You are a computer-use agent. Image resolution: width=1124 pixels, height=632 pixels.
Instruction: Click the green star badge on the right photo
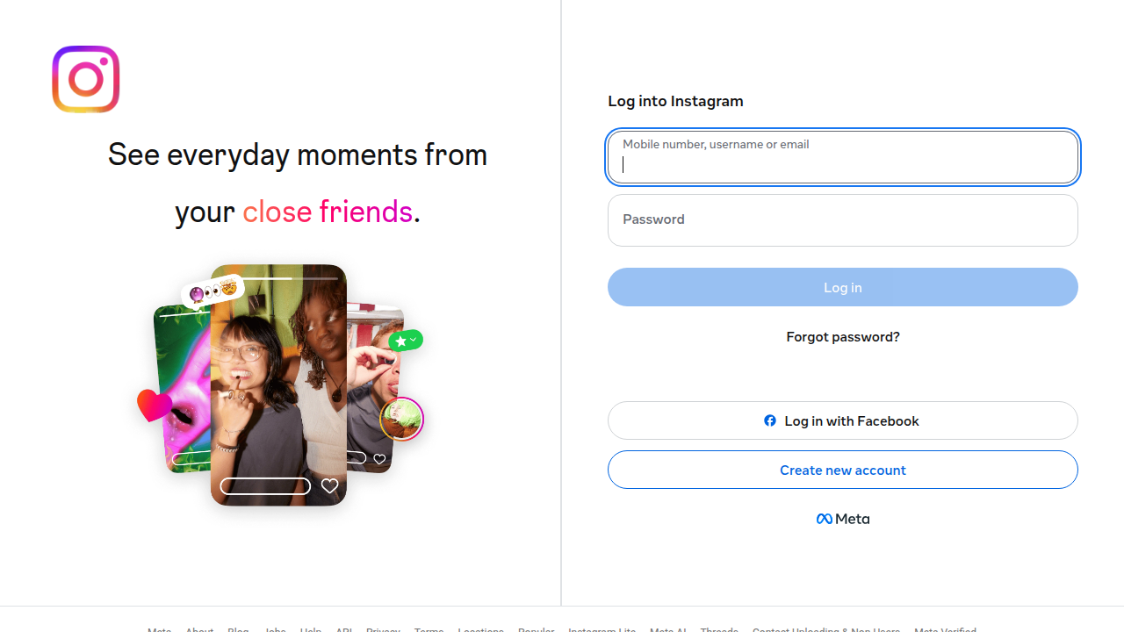point(406,340)
